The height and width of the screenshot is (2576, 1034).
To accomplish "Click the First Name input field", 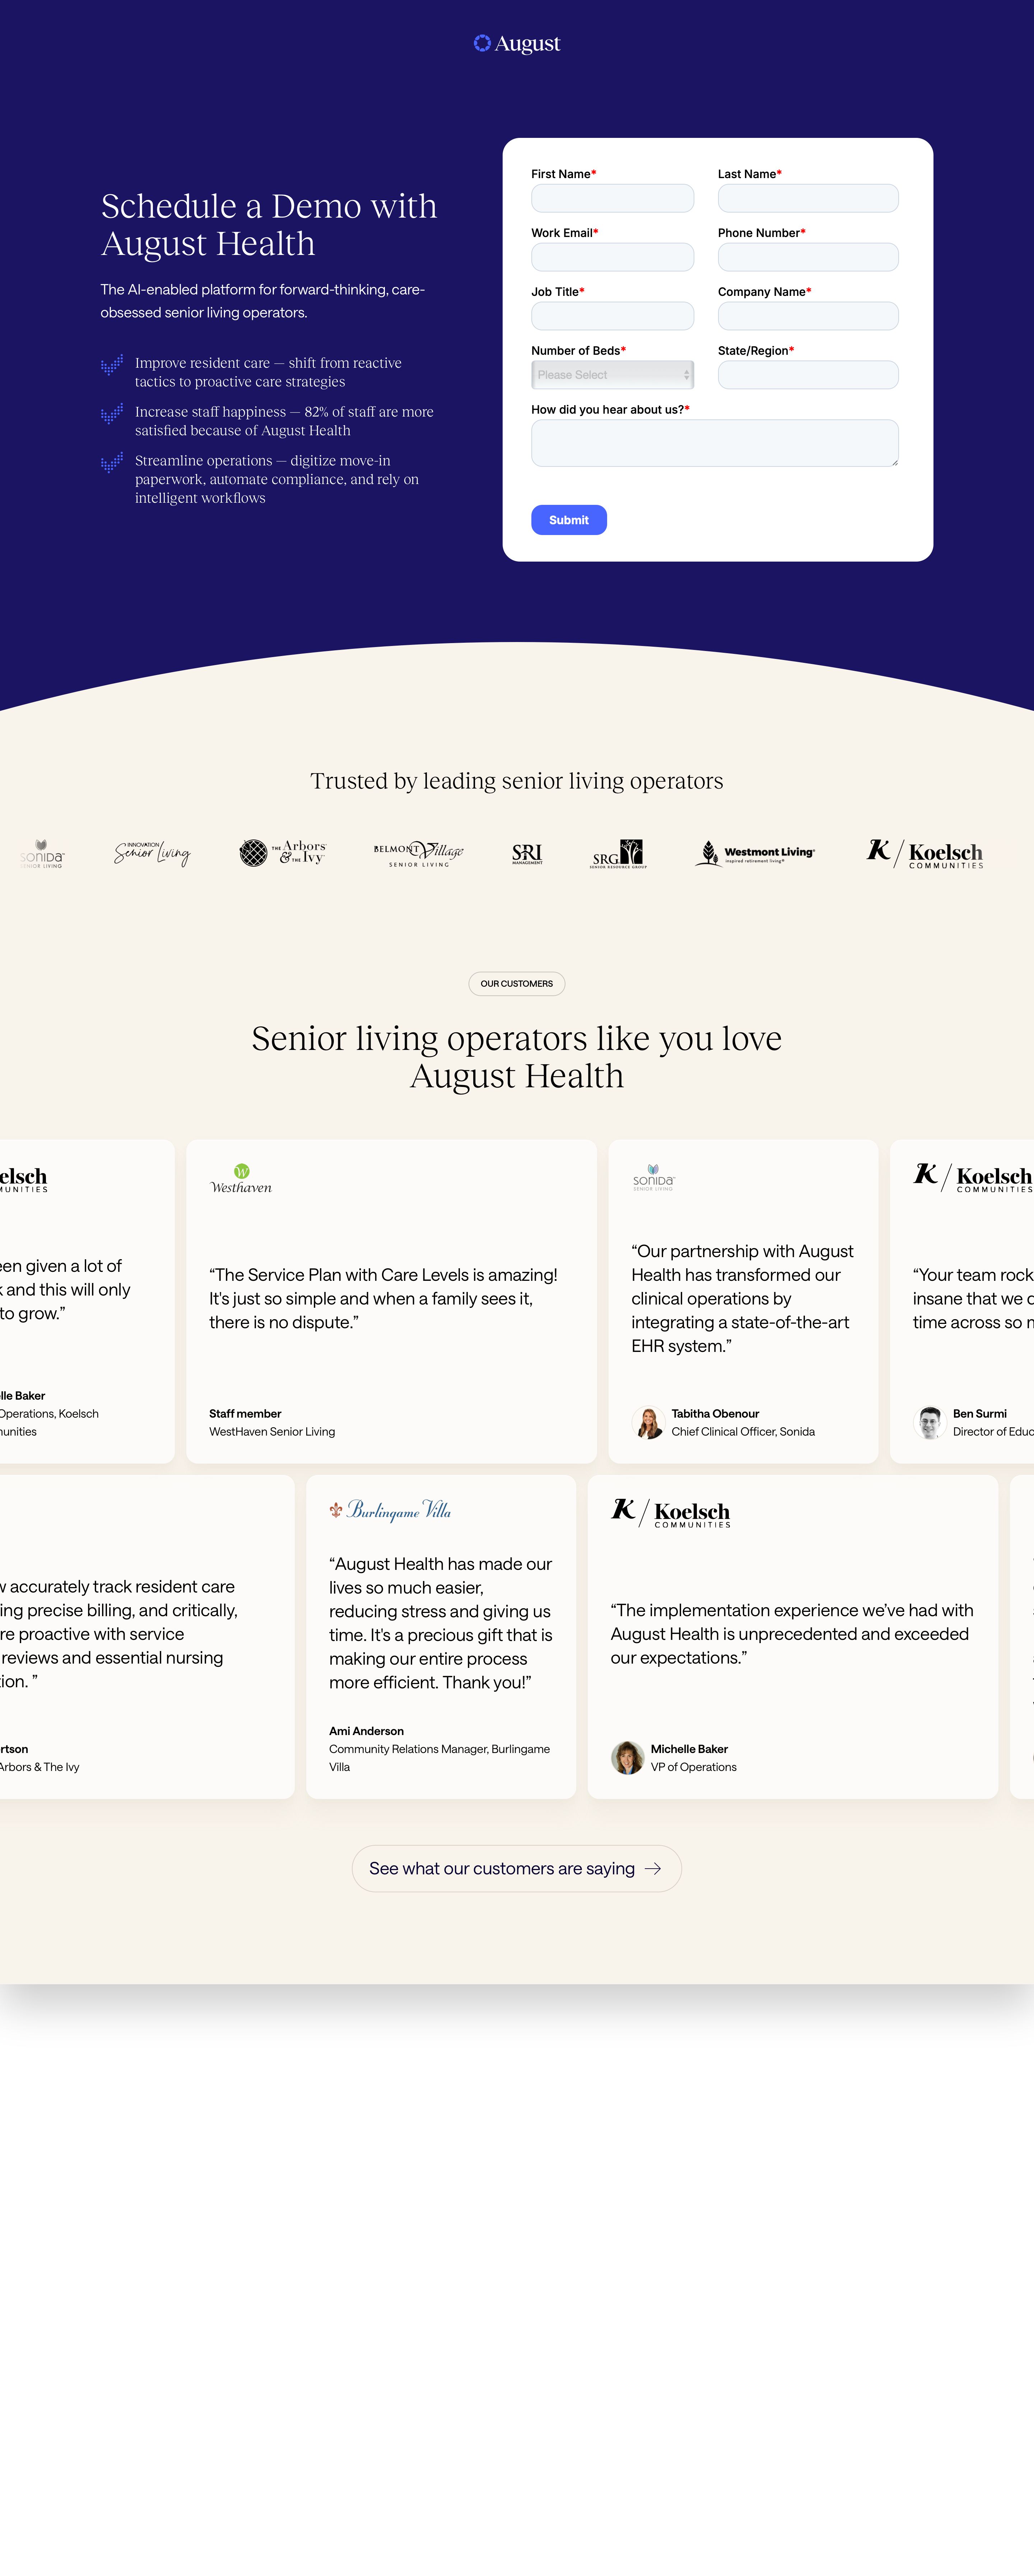I will tap(612, 198).
